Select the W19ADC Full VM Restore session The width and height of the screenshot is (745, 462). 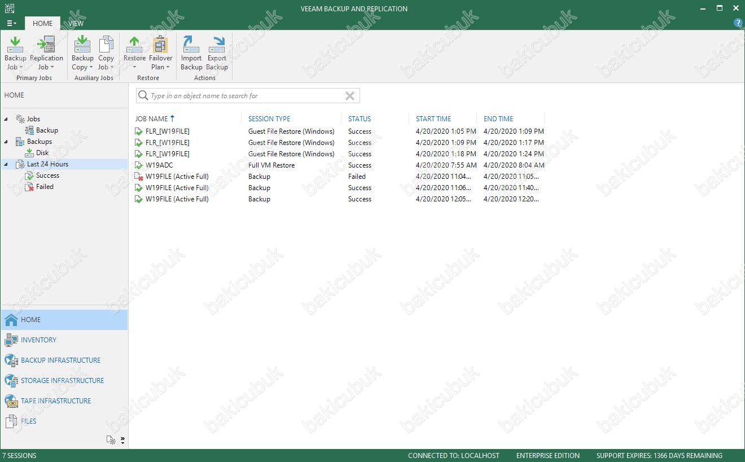[340, 165]
